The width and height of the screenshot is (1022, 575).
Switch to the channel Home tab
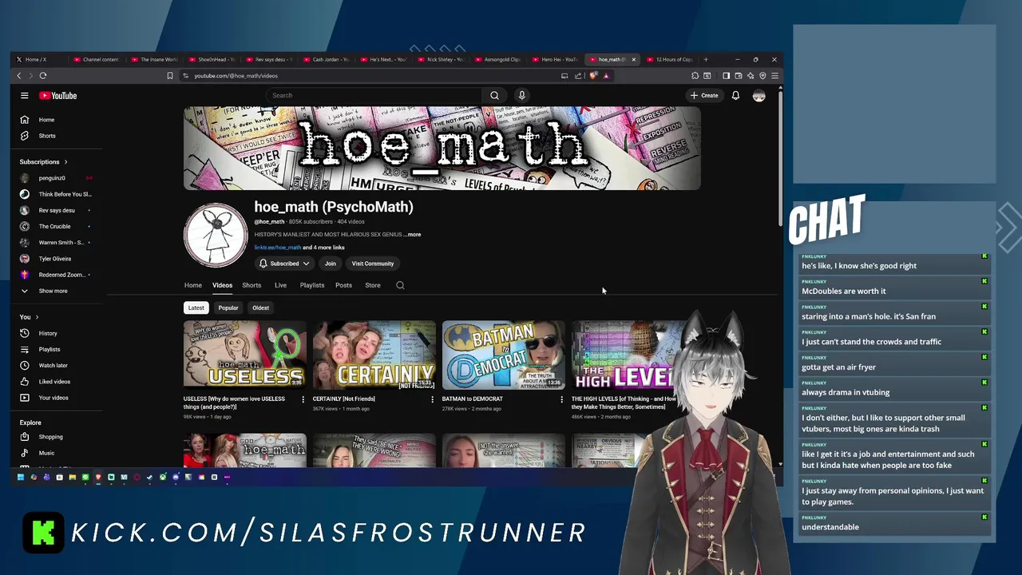click(x=193, y=285)
